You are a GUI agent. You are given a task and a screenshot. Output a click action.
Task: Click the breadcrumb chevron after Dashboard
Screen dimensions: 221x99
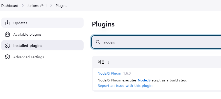(23, 6)
